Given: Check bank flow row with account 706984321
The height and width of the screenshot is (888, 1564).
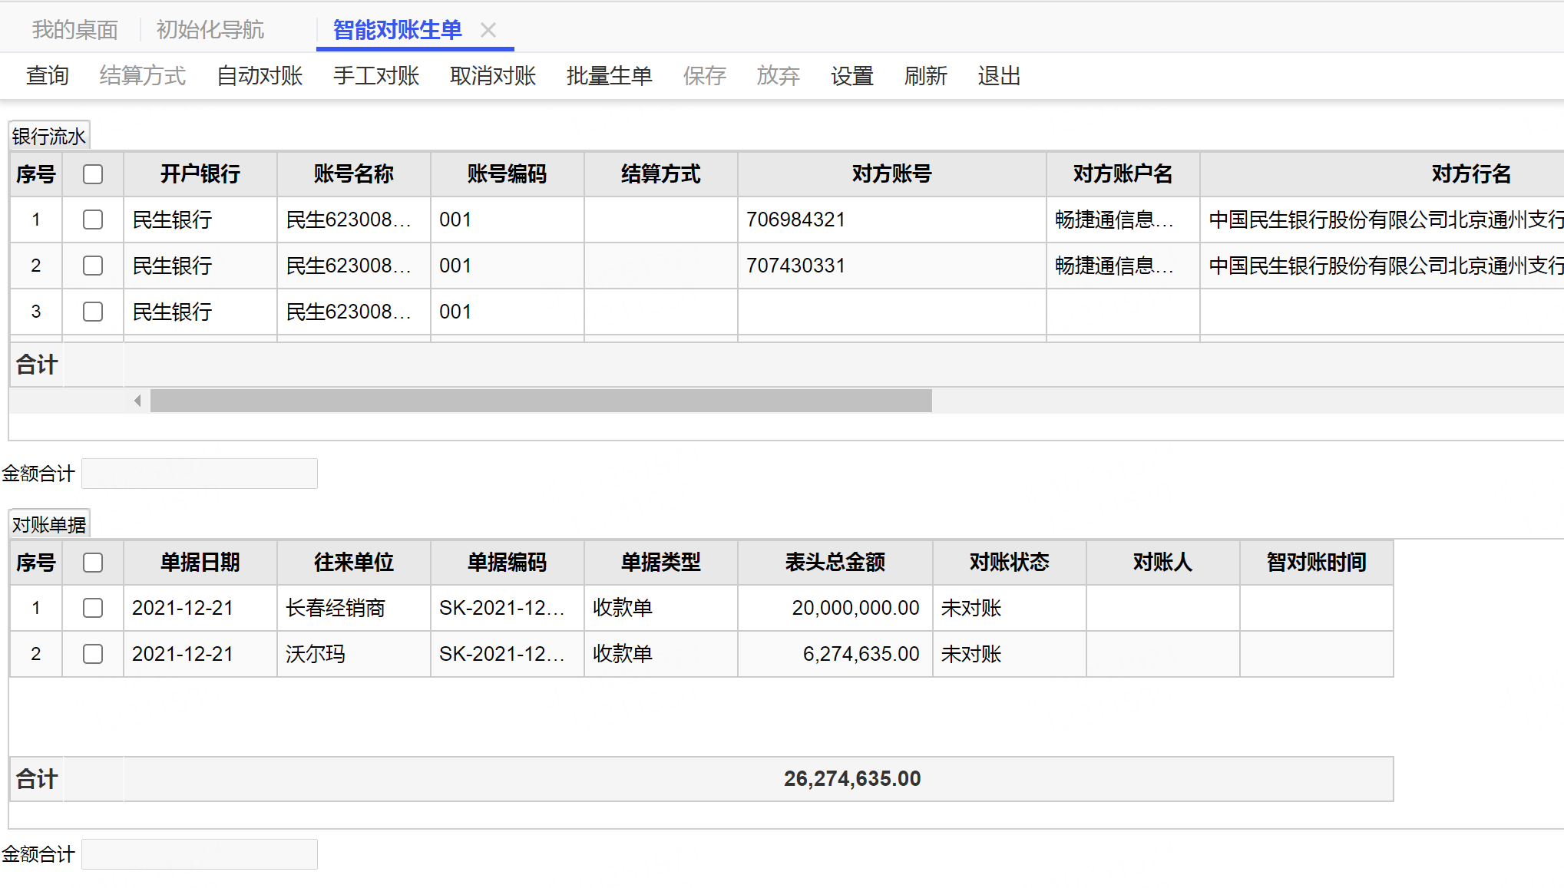Looking at the screenshot, I should 93,220.
